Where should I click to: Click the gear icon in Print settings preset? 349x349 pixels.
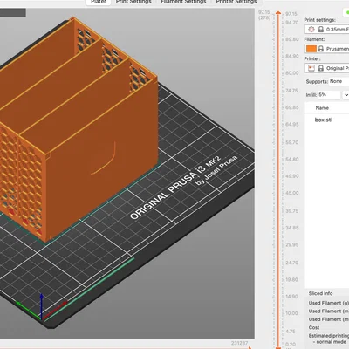pyautogui.click(x=311, y=30)
